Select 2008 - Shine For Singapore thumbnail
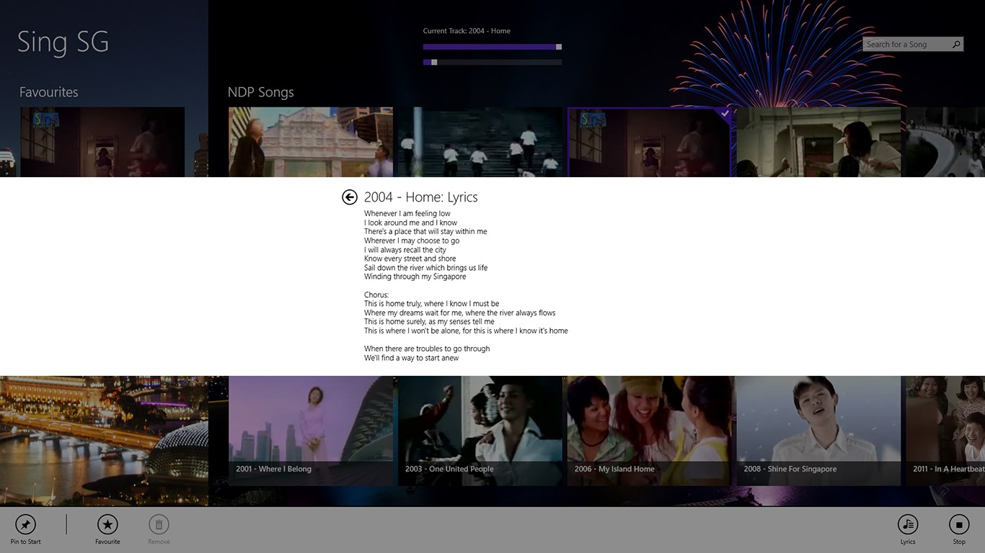985x553 pixels. (818, 431)
